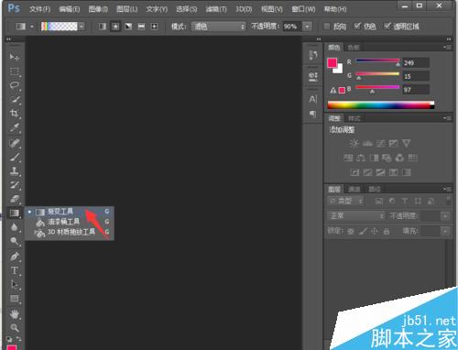Select the History Brush tool

point(14,185)
